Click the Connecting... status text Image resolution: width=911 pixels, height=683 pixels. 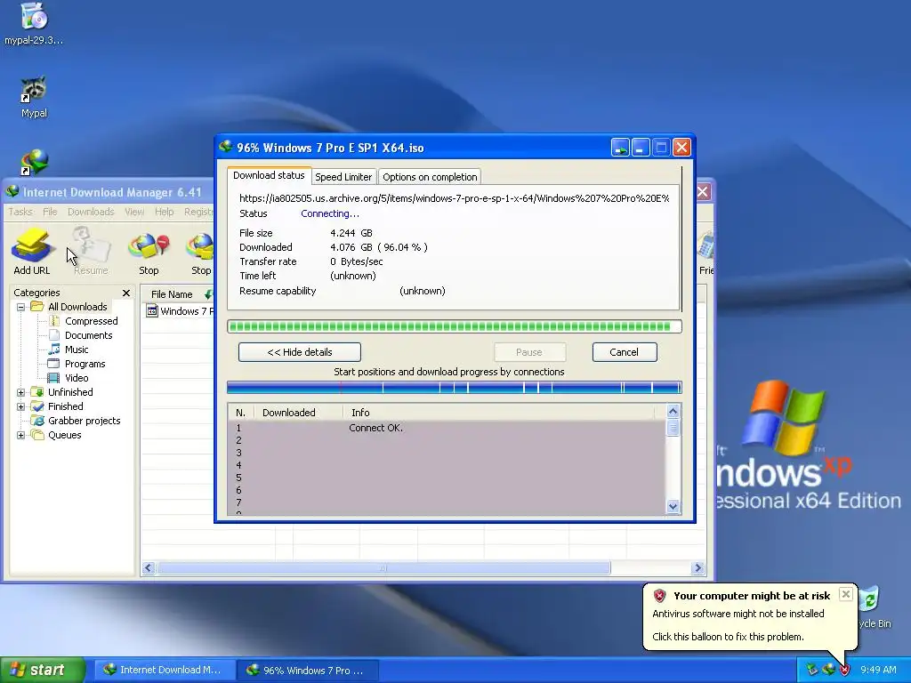330,213
